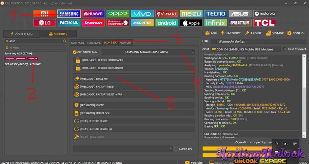Click the preloader tag label

tap(21, 59)
